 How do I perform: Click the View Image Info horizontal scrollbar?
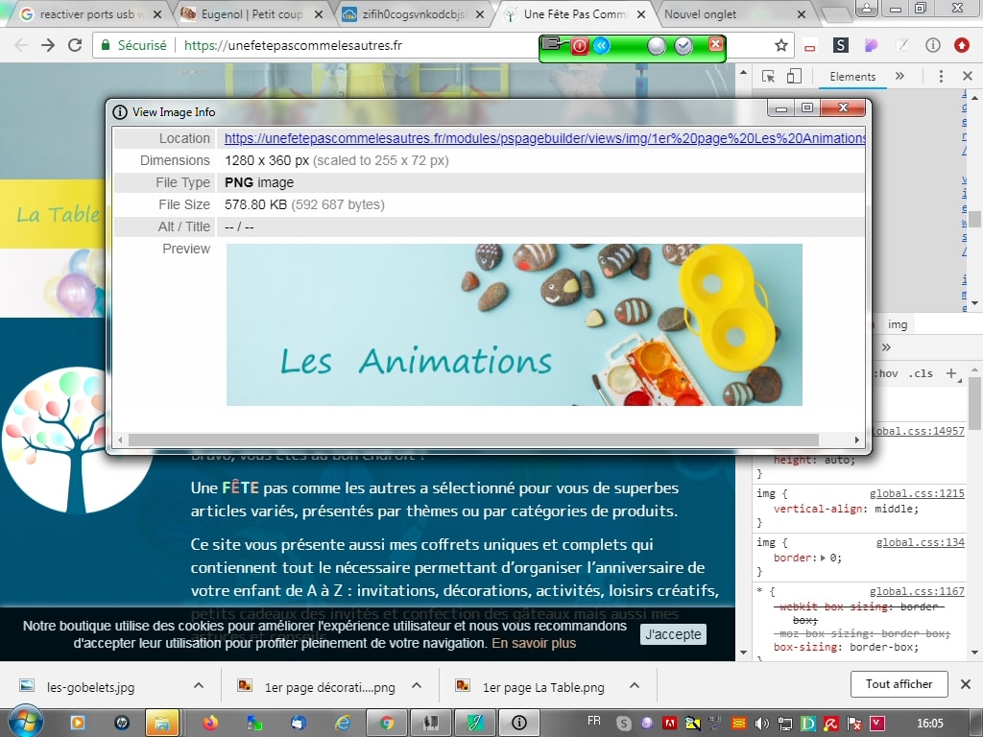pyautogui.click(x=472, y=440)
